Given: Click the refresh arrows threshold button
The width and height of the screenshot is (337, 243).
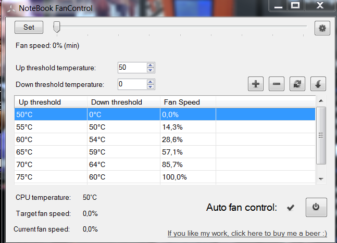Looking at the screenshot, I should coord(297,84).
